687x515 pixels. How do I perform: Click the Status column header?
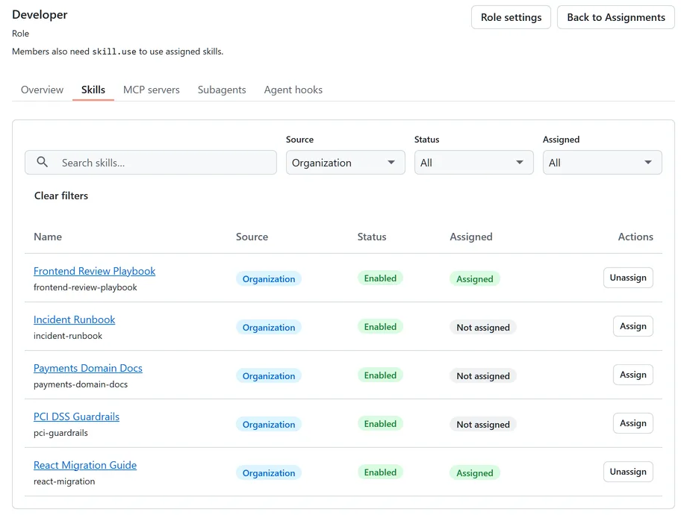[372, 237]
